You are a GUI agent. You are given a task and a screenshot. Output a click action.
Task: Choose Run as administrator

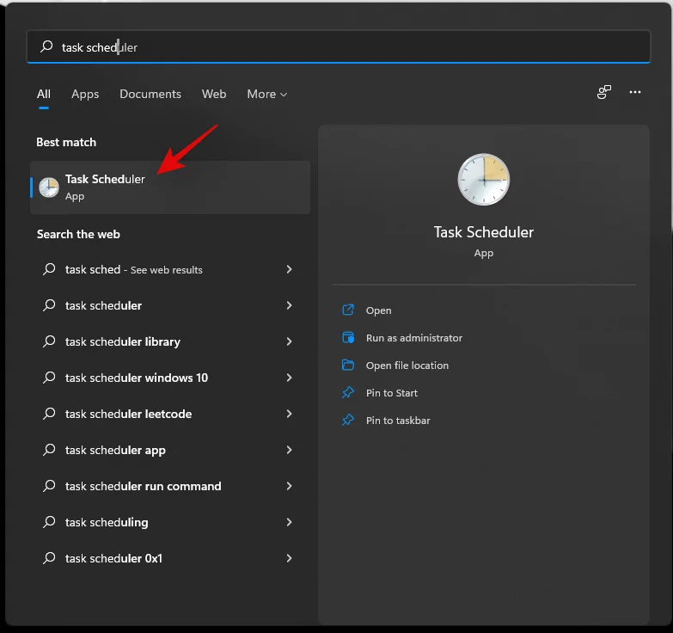click(413, 337)
